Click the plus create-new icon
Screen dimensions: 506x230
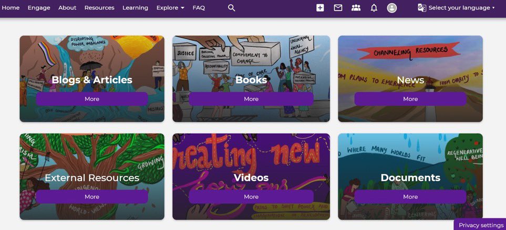click(x=320, y=8)
